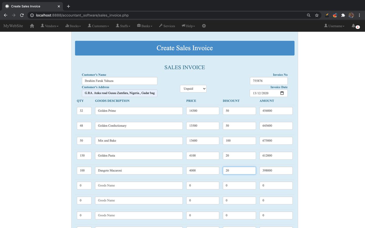The width and height of the screenshot is (365, 228).
Task: Edit focused discount field for Dangote Macaroni
Action: pyautogui.click(x=239, y=171)
